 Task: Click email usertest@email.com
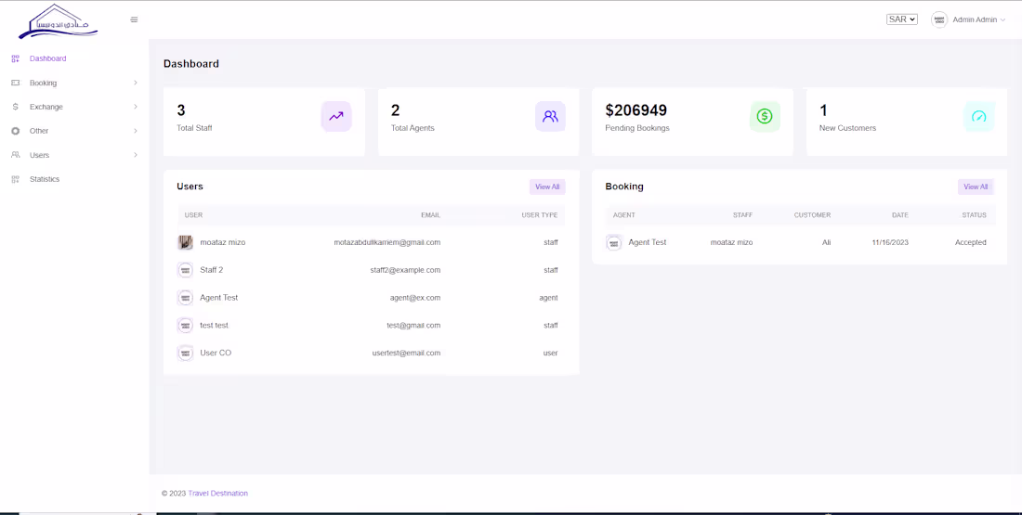click(406, 353)
